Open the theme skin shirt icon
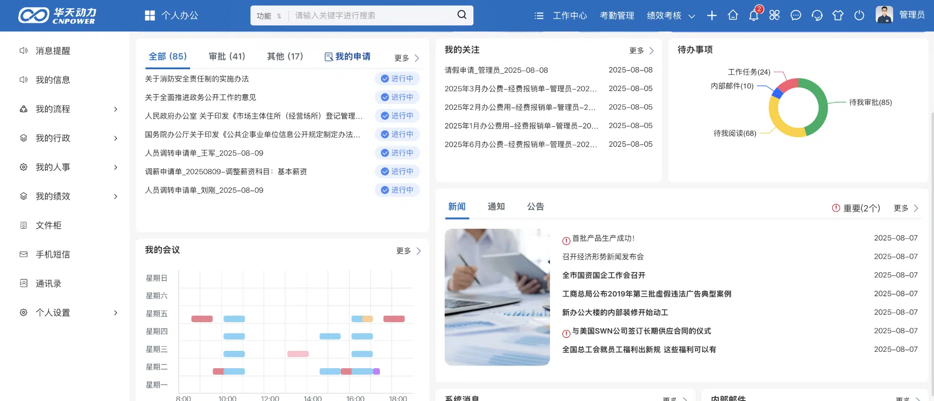Screen dimensions: 934x401 coord(838,15)
